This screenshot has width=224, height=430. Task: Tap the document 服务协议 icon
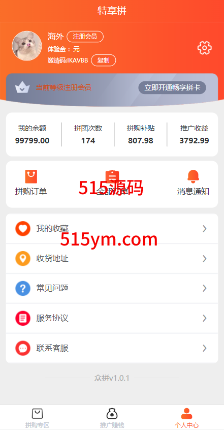[23, 318]
